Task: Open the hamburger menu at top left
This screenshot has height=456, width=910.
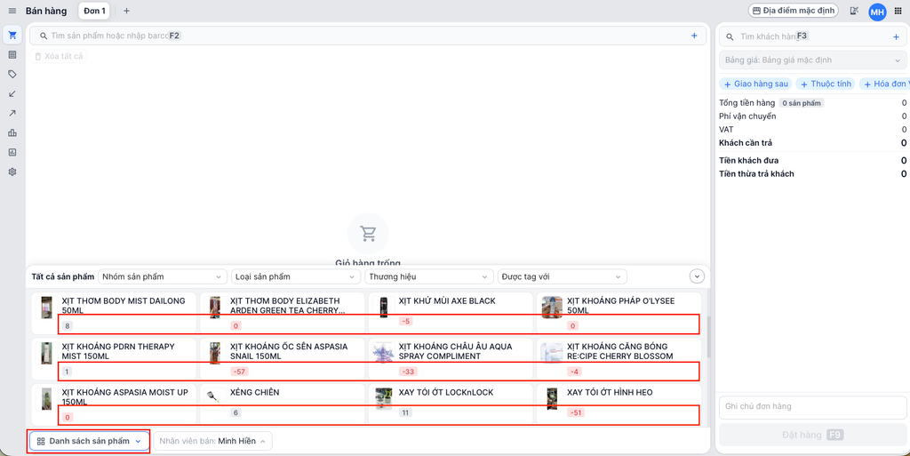Action: tap(12, 11)
